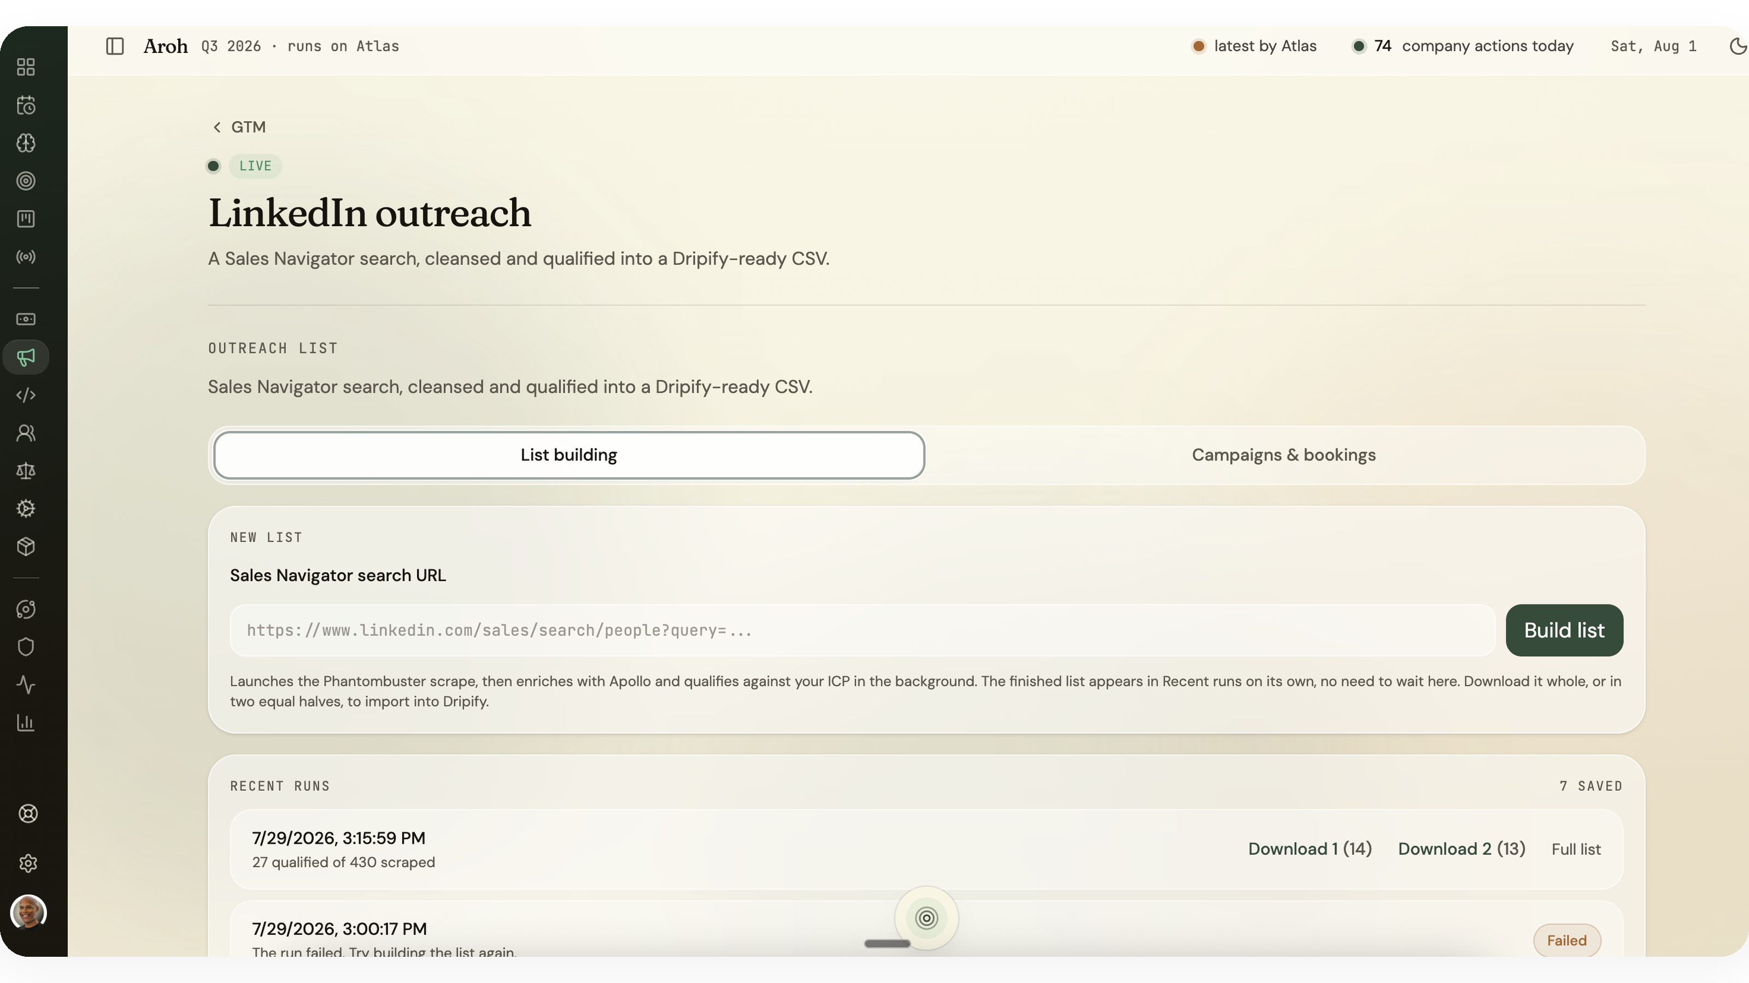Click Download 1 (14) link

tap(1310, 849)
